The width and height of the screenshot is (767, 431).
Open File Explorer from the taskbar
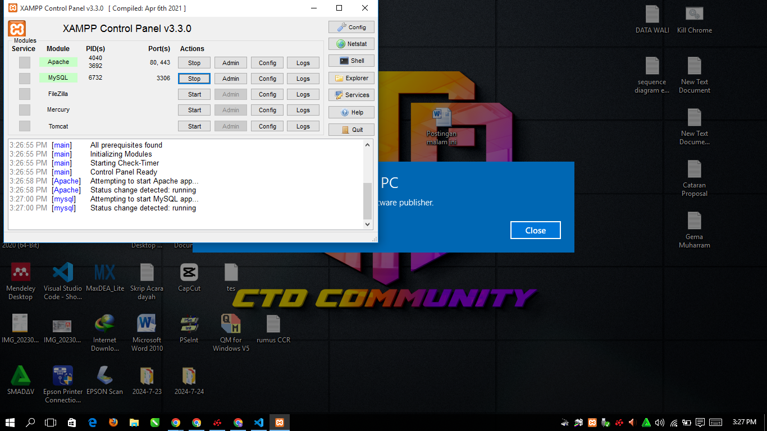point(134,423)
